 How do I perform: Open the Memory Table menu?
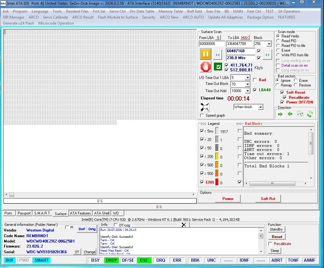170,11
